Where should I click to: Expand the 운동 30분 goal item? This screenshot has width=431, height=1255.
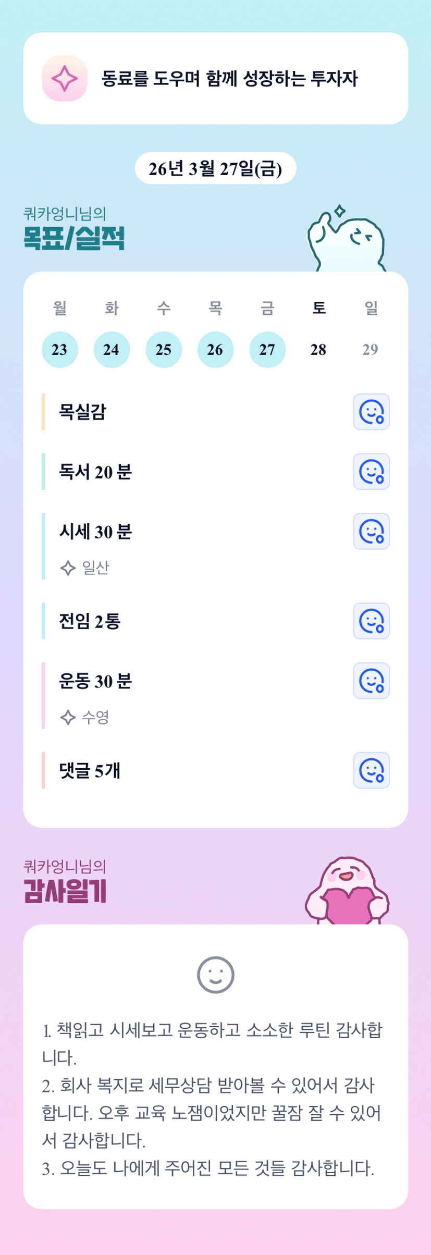coord(95,681)
